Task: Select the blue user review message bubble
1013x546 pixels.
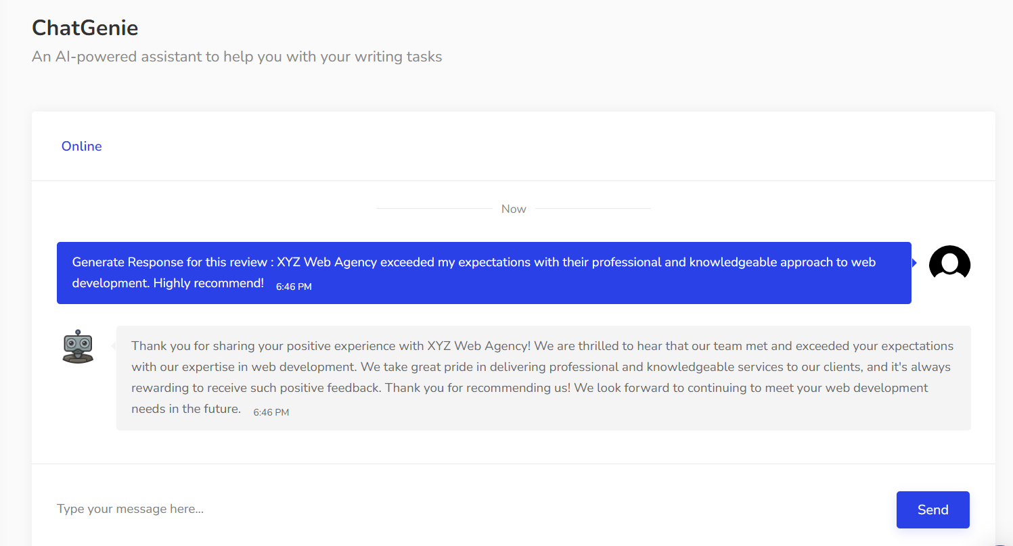Action: pyautogui.click(x=484, y=273)
